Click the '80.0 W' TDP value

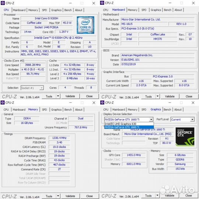pos(167,143)
